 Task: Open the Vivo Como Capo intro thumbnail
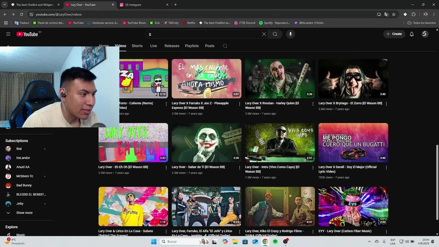point(280,143)
